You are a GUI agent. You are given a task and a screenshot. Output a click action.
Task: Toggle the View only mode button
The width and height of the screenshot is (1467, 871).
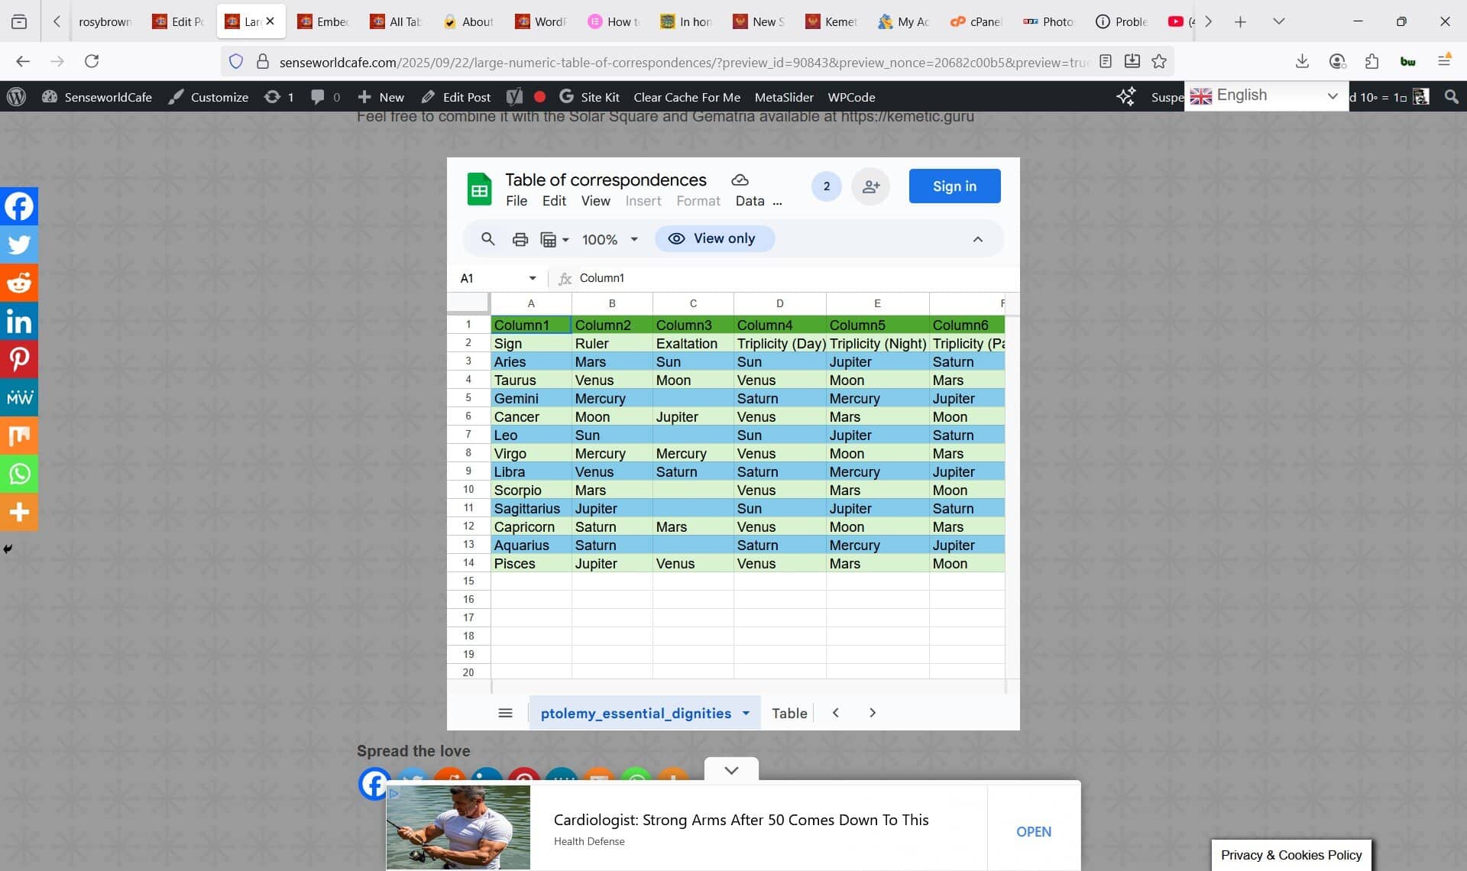(x=714, y=238)
